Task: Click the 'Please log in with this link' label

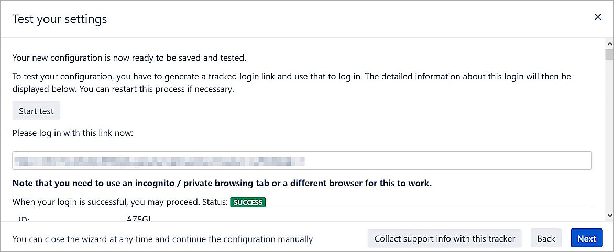Action: (73, 133)
